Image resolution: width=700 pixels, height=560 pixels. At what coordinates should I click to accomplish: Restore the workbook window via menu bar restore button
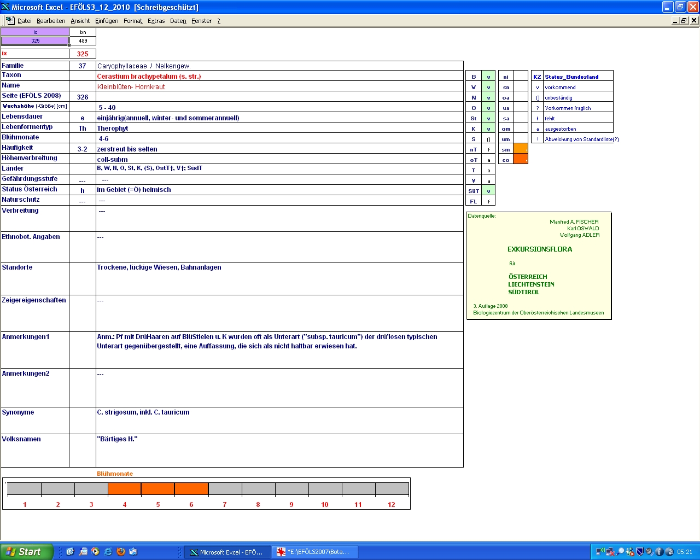click(684, 20)
